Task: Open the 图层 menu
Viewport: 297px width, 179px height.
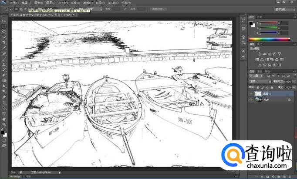Action: pyautogui.click(x=51, y=3)
